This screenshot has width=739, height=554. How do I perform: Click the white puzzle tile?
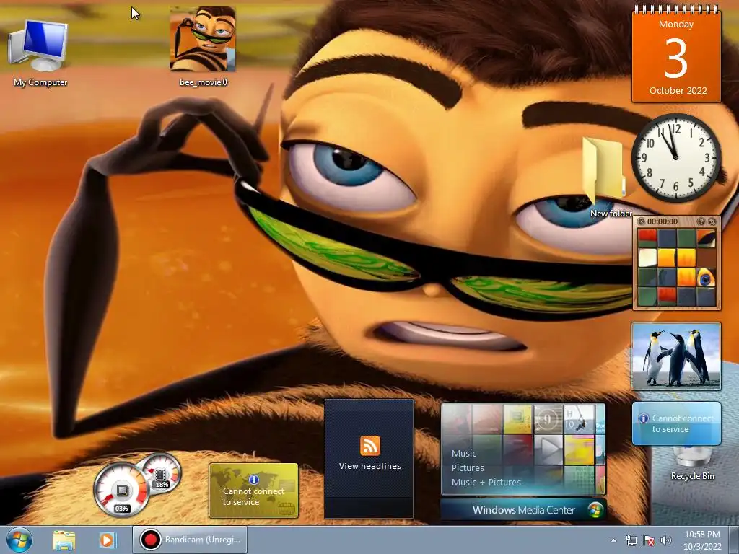pos(647,258)
